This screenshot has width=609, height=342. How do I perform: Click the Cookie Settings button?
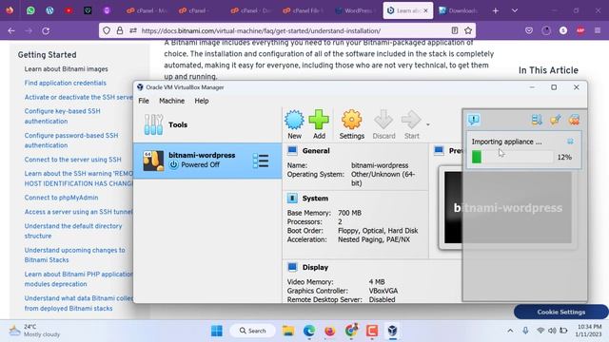(x=560, y=312)
